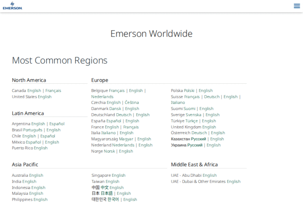Open the hamburger menu
Screen dimensions: 303x202
[x=297, y=6]
